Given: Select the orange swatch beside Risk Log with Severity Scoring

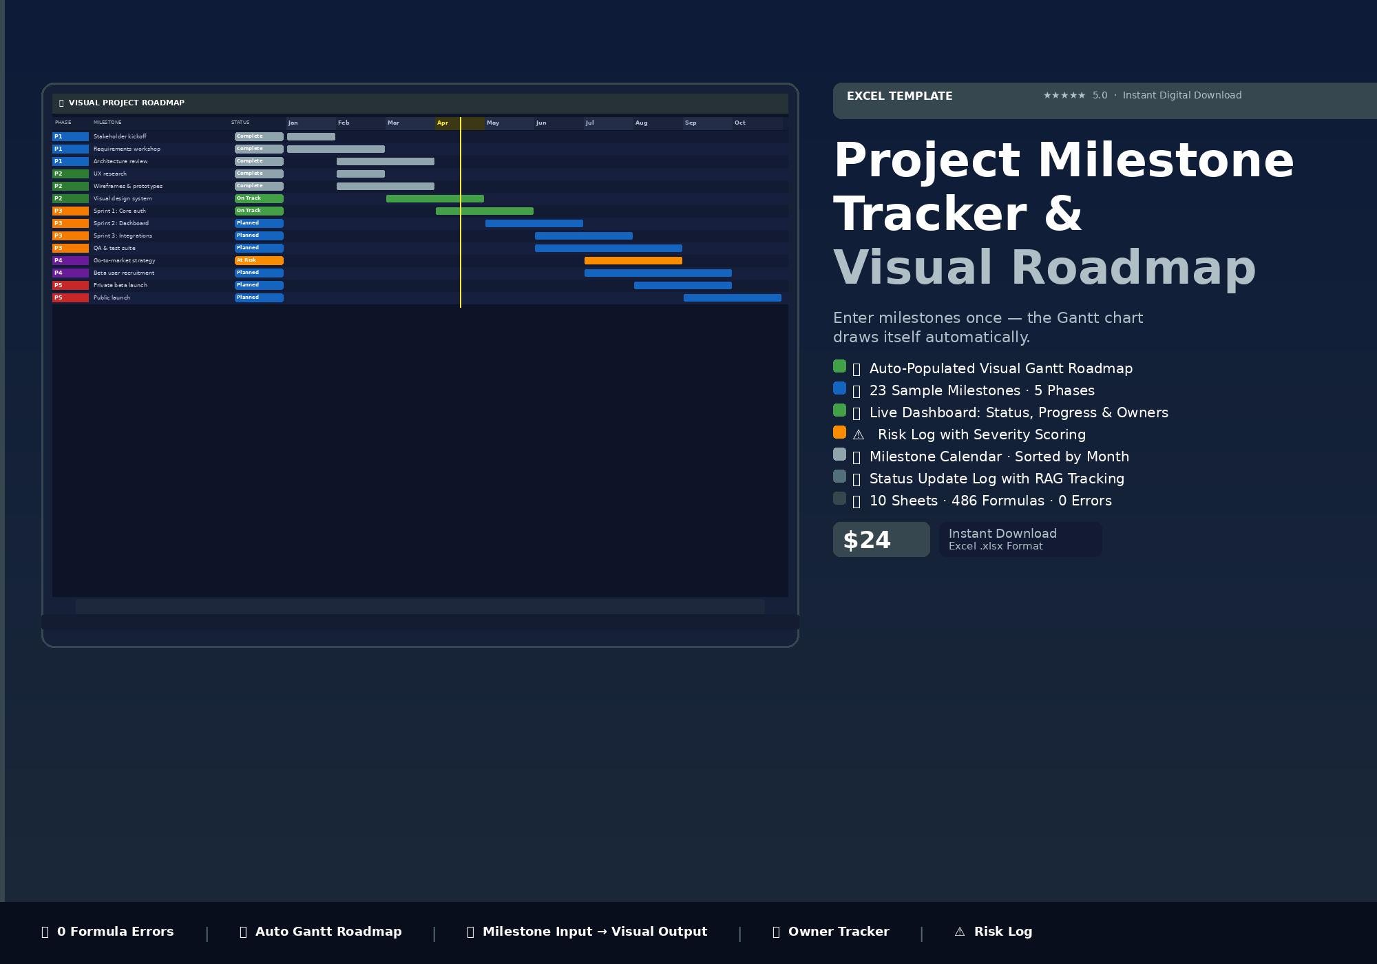Looking at the screenshot, I should 839,432.
